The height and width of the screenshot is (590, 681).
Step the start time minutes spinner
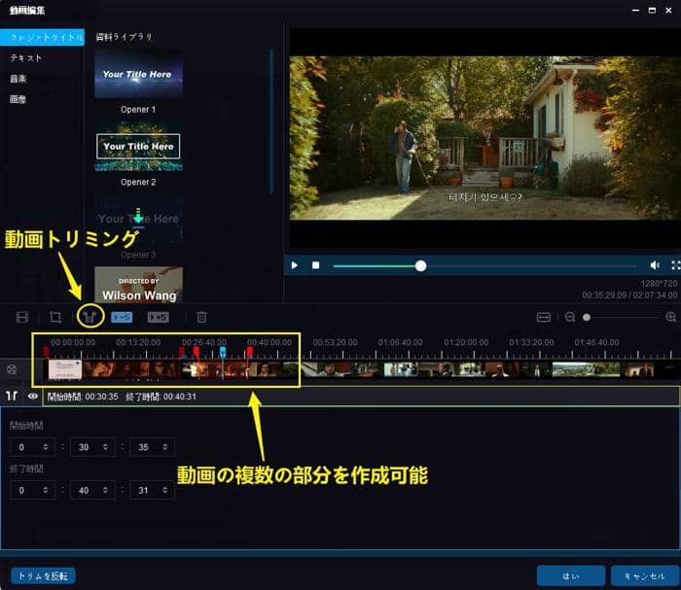coord(105,447)
